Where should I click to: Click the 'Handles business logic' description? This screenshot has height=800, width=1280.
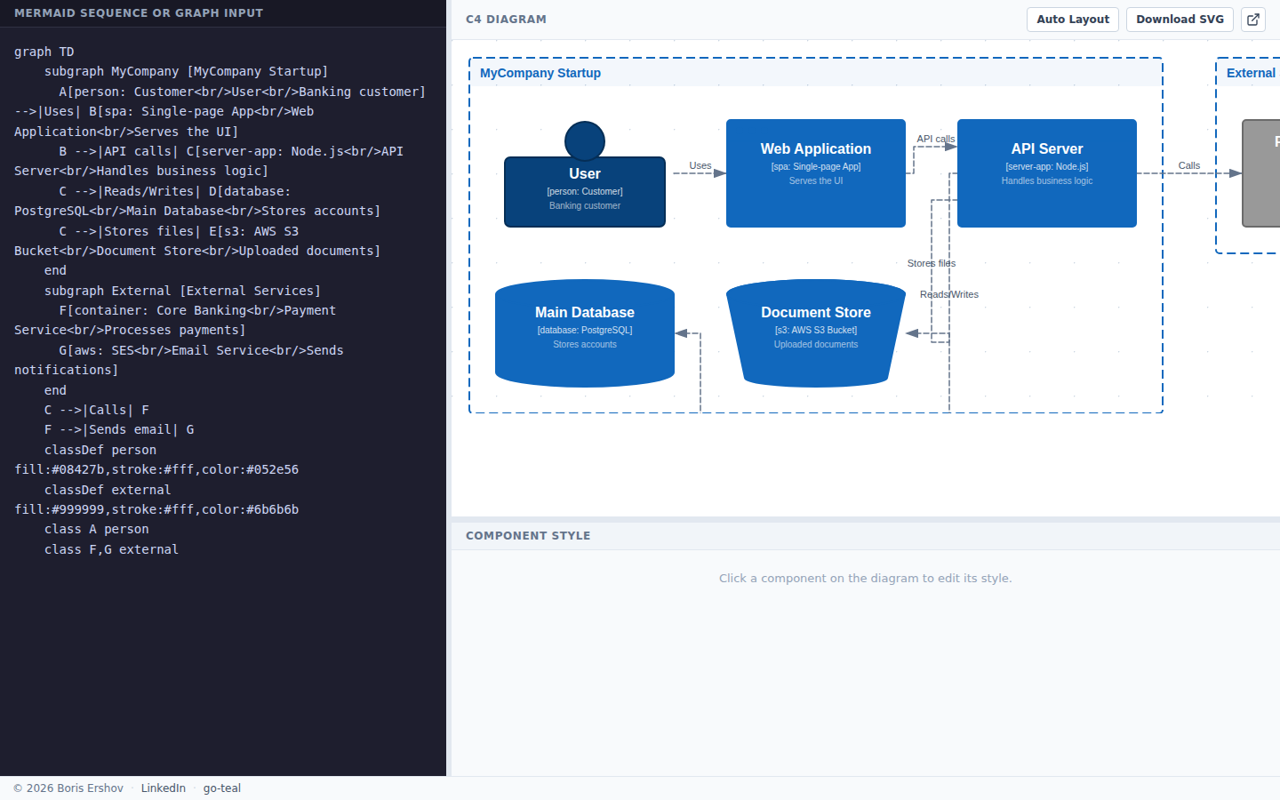coord(1047,180)
